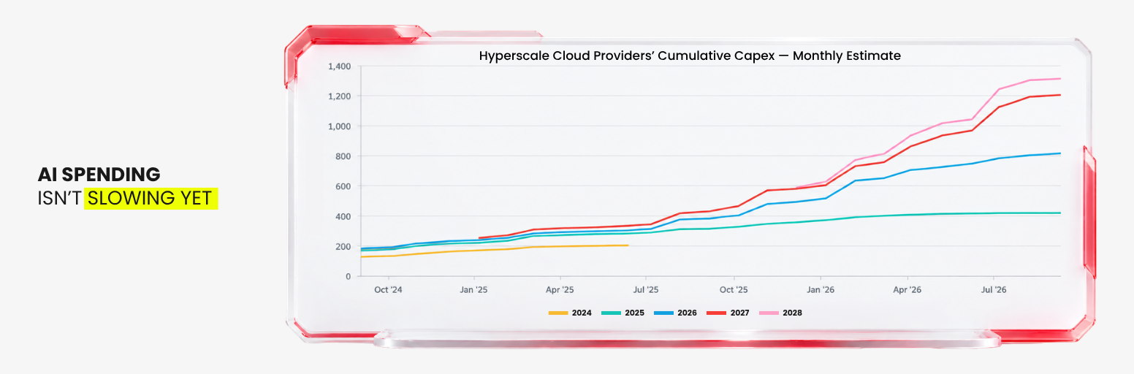
Task: Click the x-axis label 'Jul '26'
Action: 993,289
